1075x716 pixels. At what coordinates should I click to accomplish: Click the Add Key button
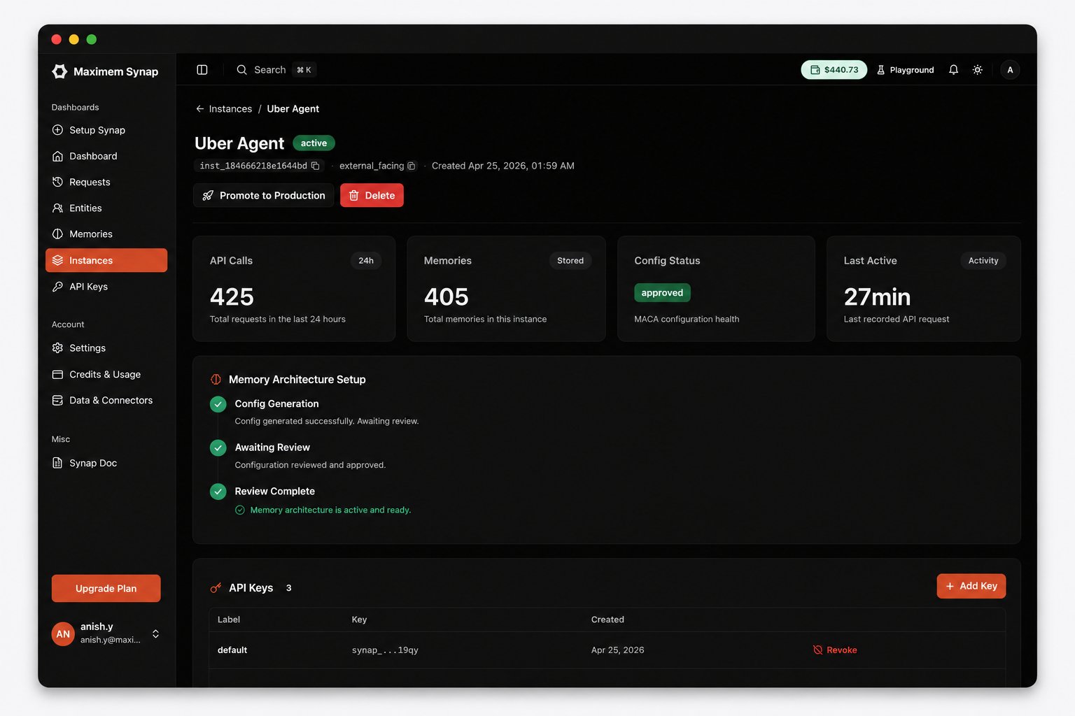click(x=971, y=586)
